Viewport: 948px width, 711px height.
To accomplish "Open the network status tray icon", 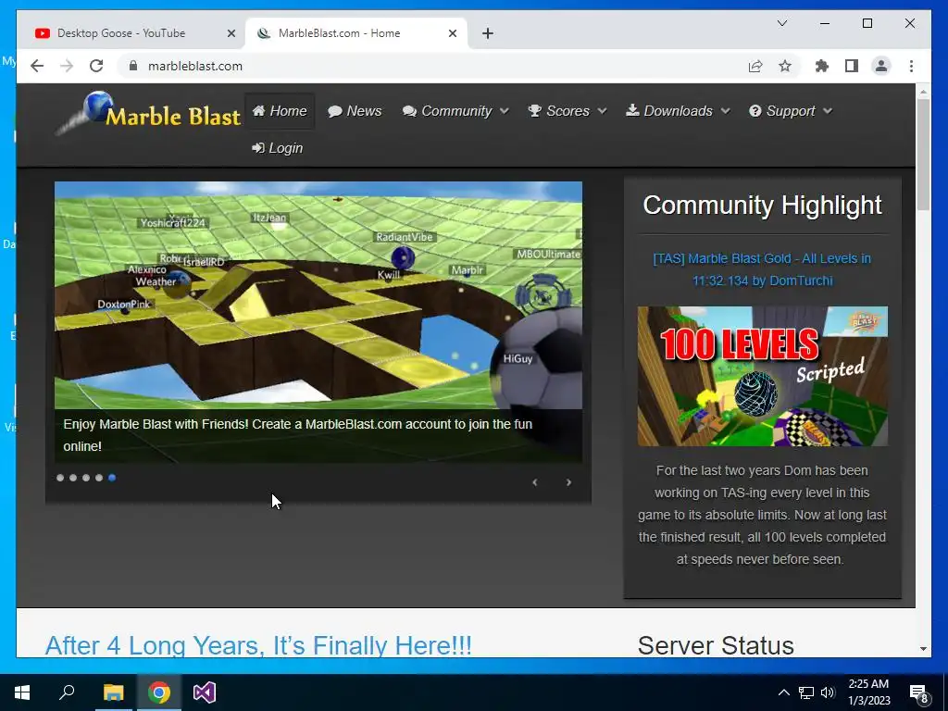I will [806, 692].
